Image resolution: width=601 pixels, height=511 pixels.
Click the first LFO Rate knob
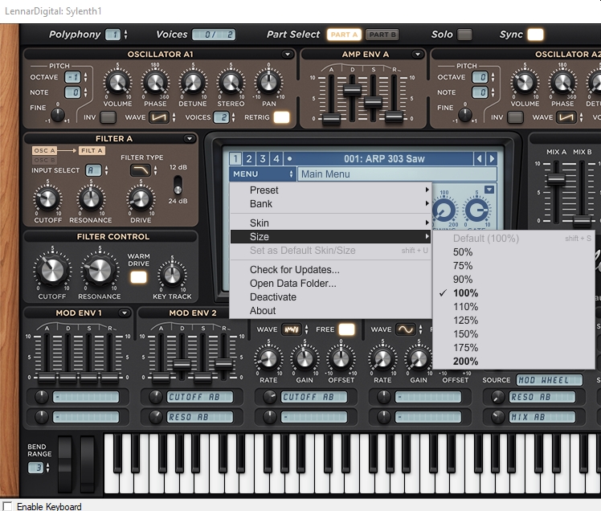(268, 359)
